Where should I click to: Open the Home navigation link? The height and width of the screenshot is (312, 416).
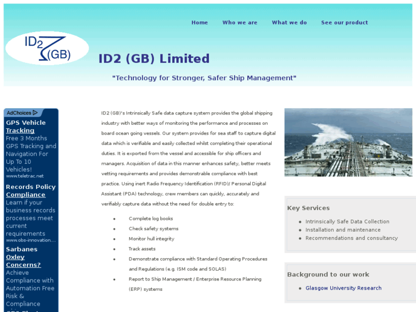point(200,22)
